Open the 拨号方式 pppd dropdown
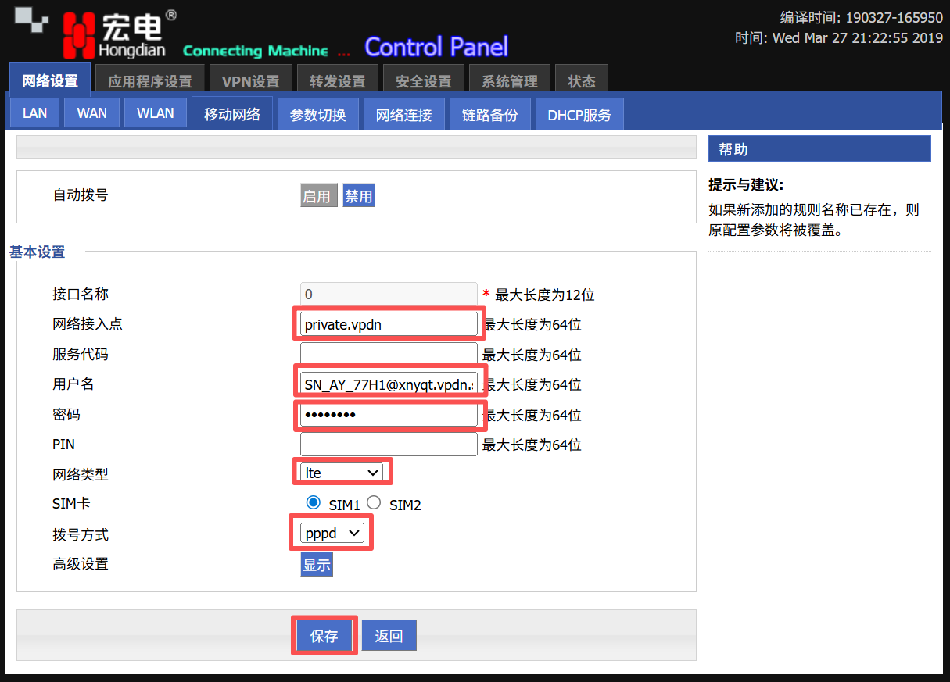 [332, 534]
